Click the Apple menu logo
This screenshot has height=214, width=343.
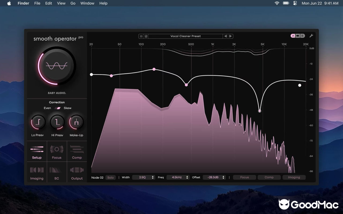point(9,3)
